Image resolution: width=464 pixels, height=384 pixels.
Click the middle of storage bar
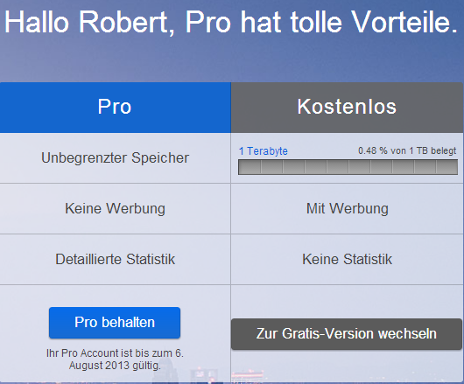click(x=348, y=167)
